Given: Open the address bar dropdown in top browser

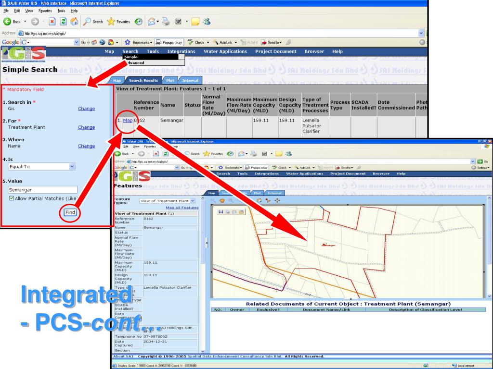Looking at the screenshot, I should (x=421, y=33).
